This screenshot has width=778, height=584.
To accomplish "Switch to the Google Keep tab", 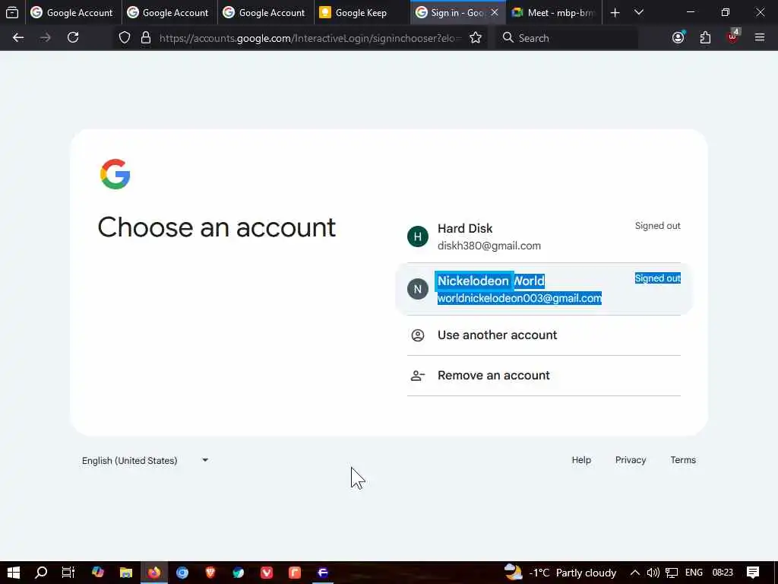I will (x=361, y=12).
